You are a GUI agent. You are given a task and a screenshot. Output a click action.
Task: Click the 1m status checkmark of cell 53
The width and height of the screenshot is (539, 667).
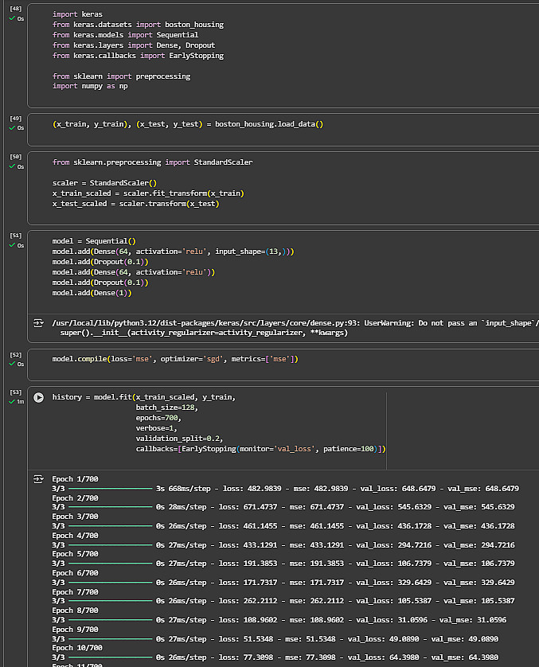(x=12, y=402)
